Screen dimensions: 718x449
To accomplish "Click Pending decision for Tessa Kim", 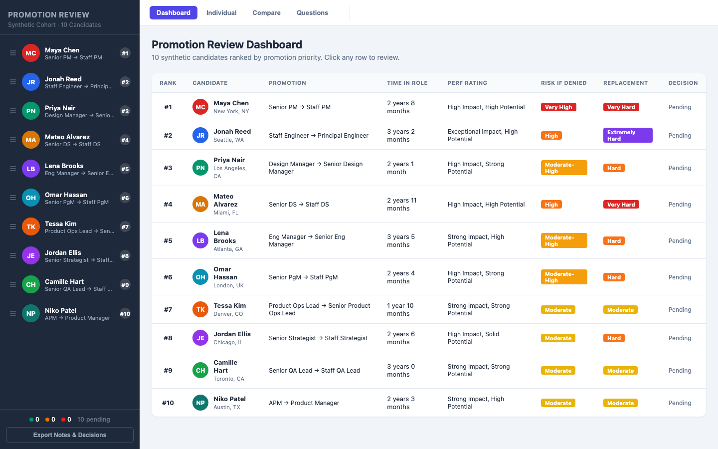I will [680, 310].
